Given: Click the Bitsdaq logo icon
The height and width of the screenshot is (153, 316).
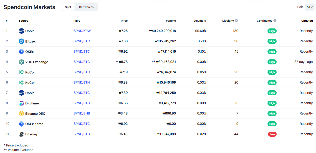Looking at the screenshot, I should [21, 134].
